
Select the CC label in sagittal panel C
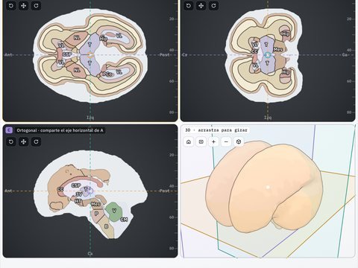click(x=60, y=189)
